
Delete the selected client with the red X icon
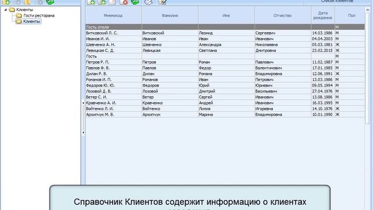124,2
